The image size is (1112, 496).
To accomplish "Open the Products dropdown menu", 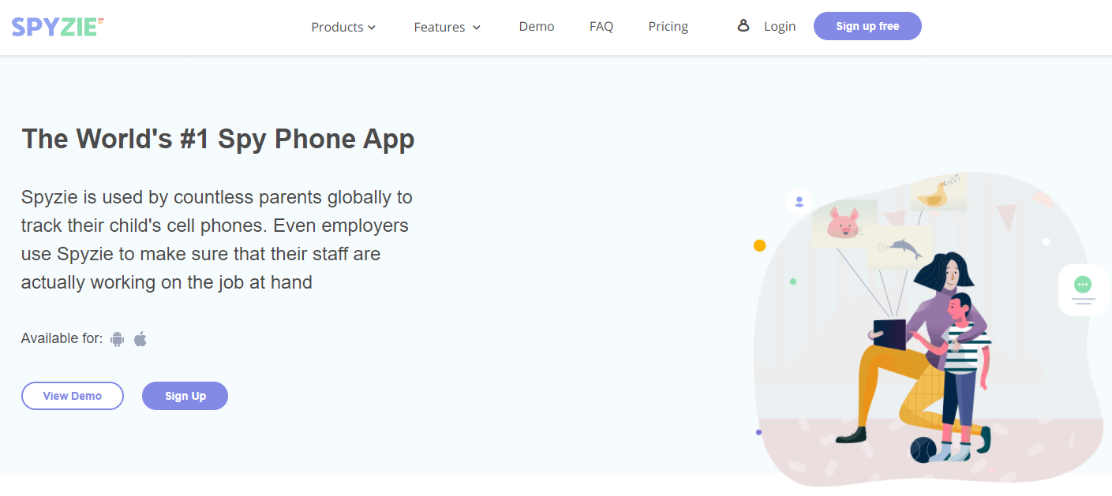I will pos(343,27).
